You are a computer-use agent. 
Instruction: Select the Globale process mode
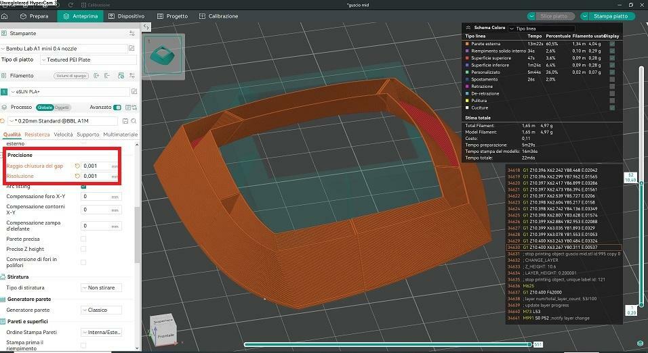point(45,108)
